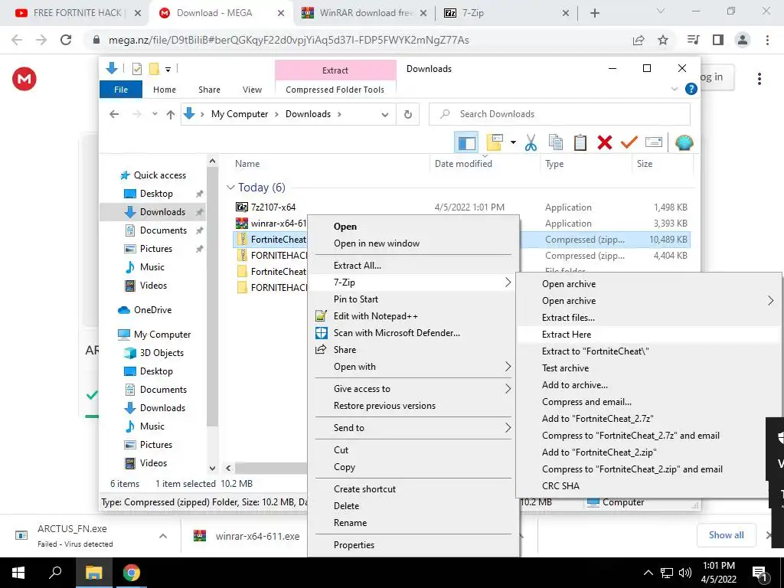Select the 7z2107-x64 file

(273, 207)
